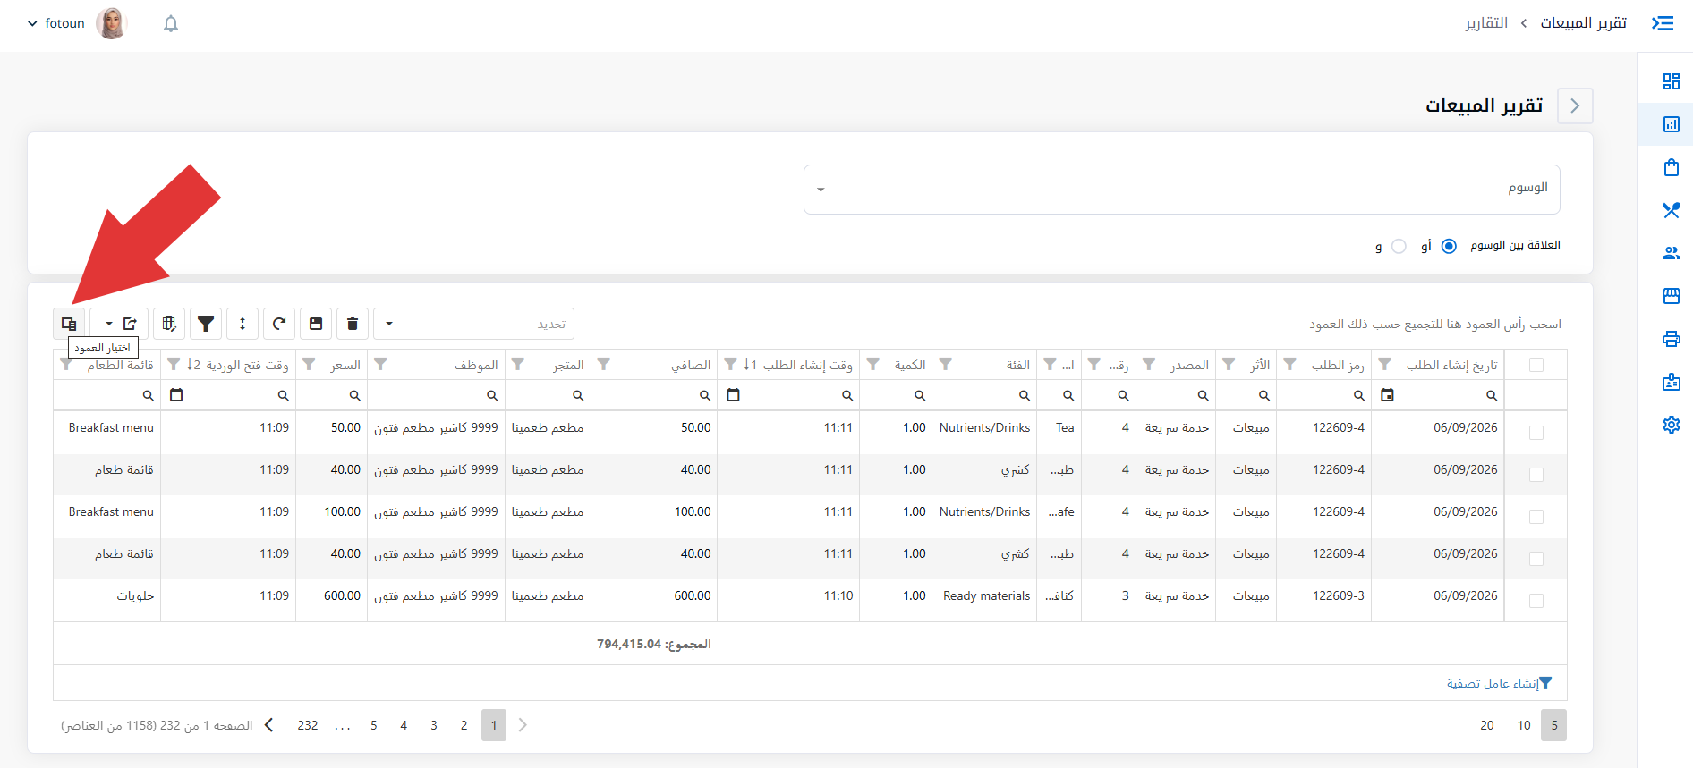Open the export dropdown arrow
This screenshot has height=768, width=1693.
(109, 324)
